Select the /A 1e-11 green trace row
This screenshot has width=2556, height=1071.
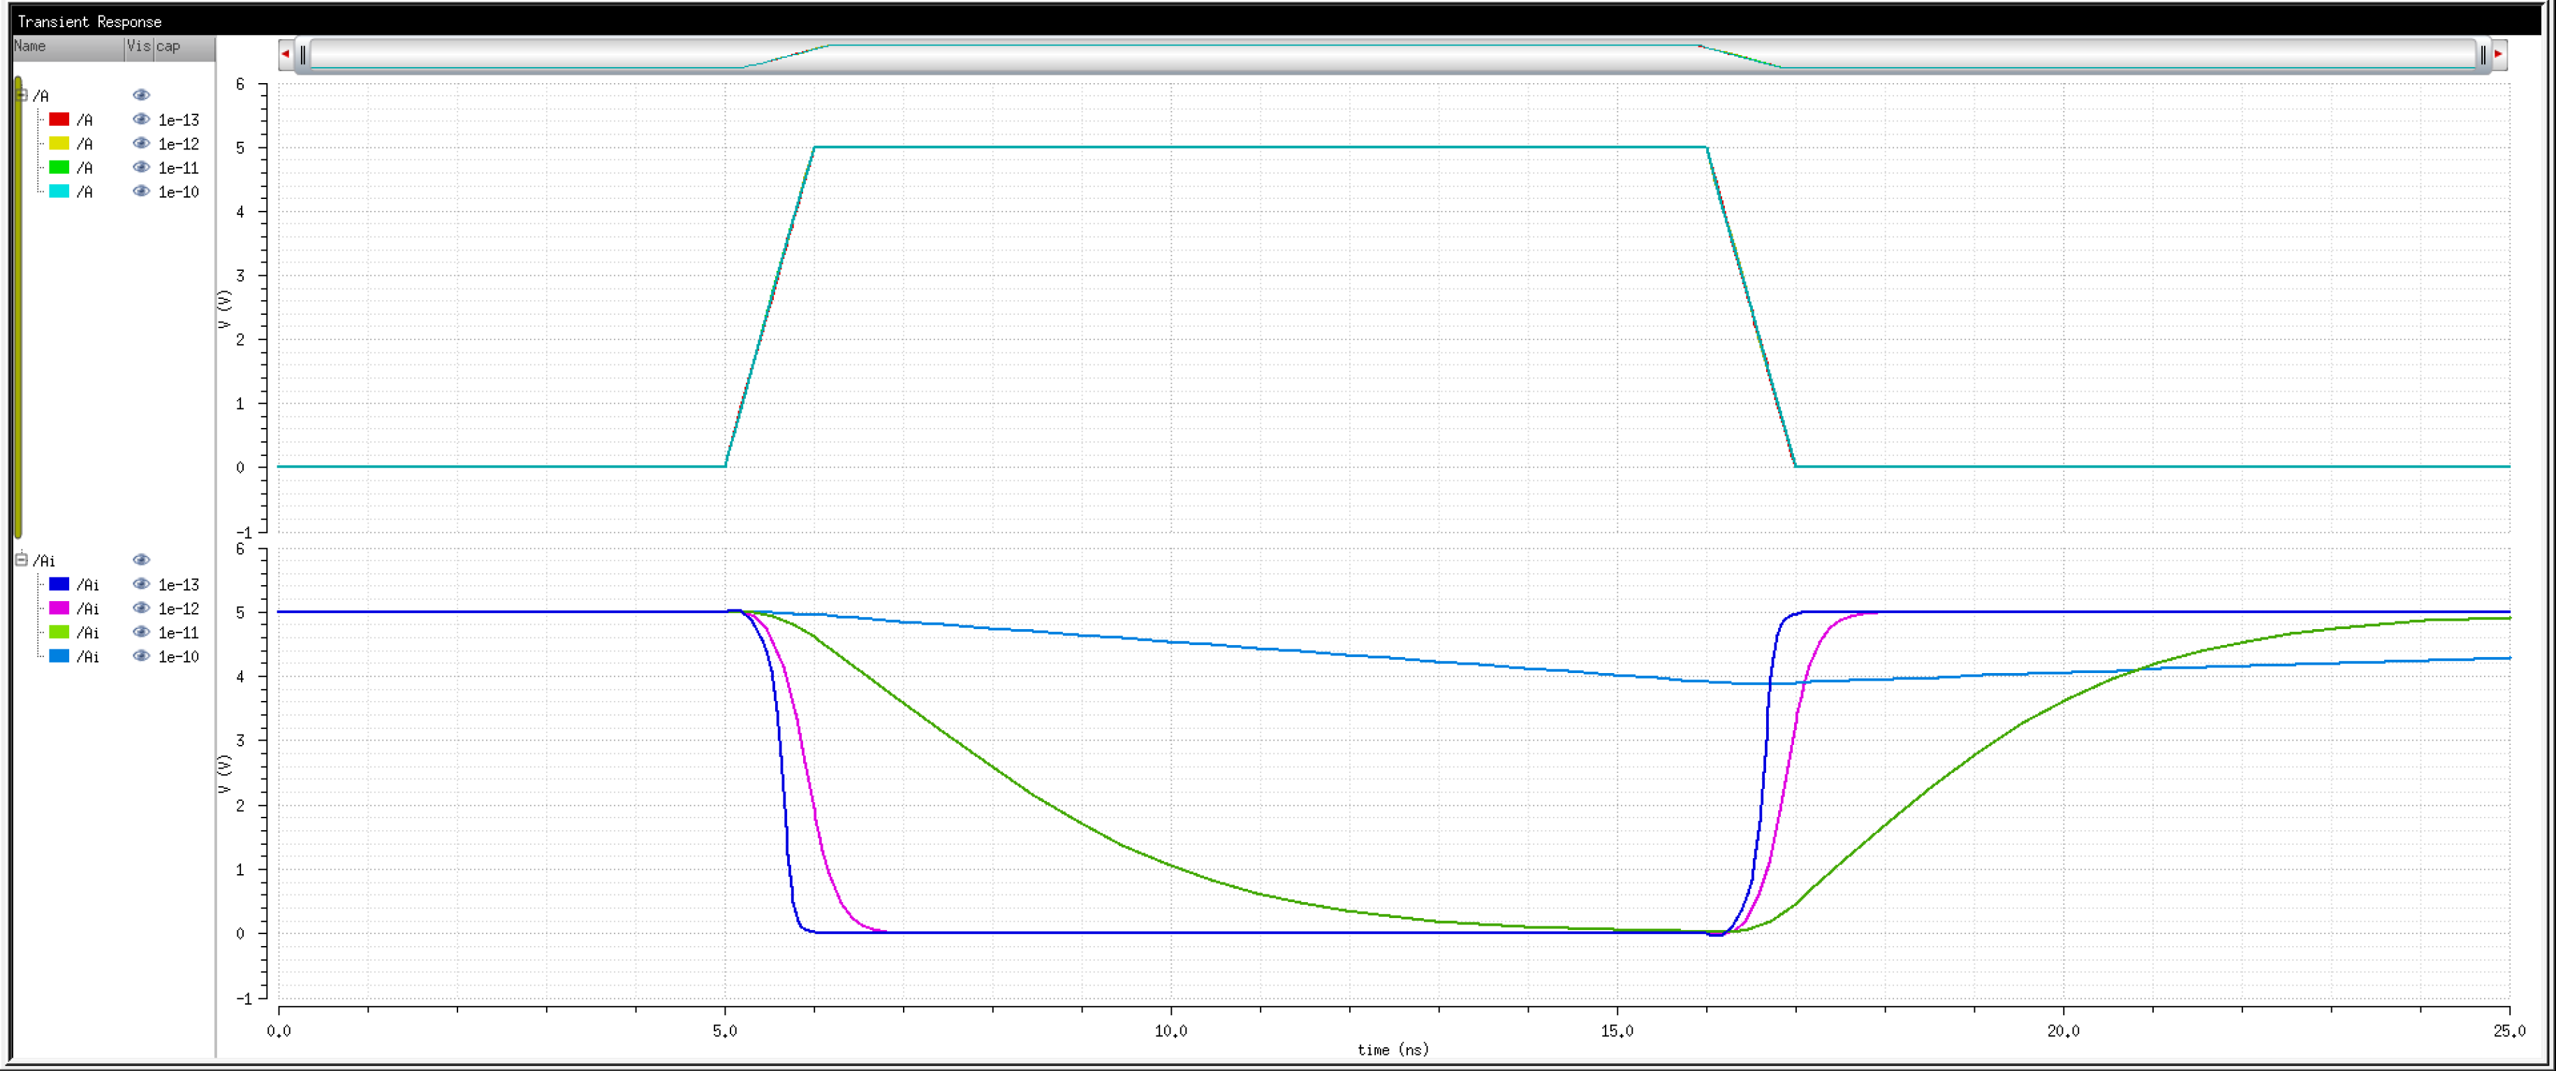point(85,168)
